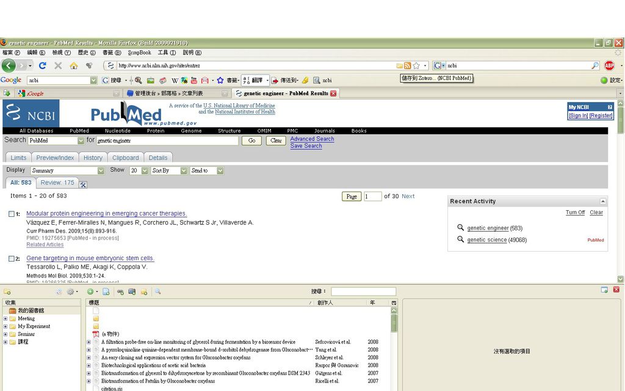Click the Google toolbar Wikipedia W icon
The width and height of the screenshot is (625, 391).
[175, 80]
